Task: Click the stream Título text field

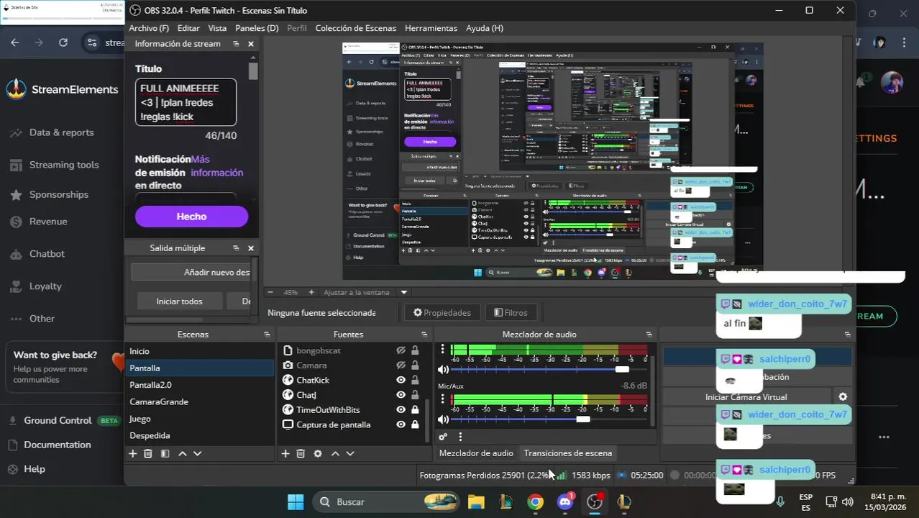Action: tap(186, 102)
